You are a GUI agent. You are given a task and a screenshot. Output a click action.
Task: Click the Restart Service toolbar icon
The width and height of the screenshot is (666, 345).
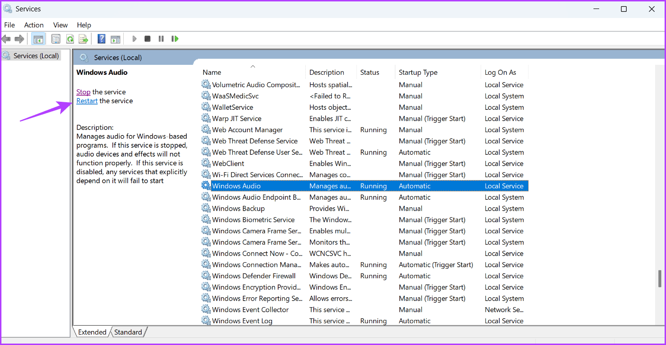(175, 39)
